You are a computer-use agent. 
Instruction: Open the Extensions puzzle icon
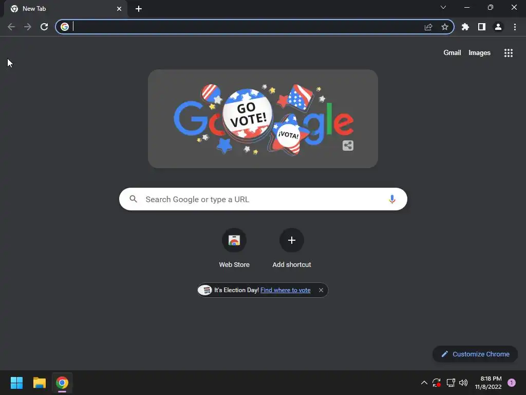click(465, 27)
